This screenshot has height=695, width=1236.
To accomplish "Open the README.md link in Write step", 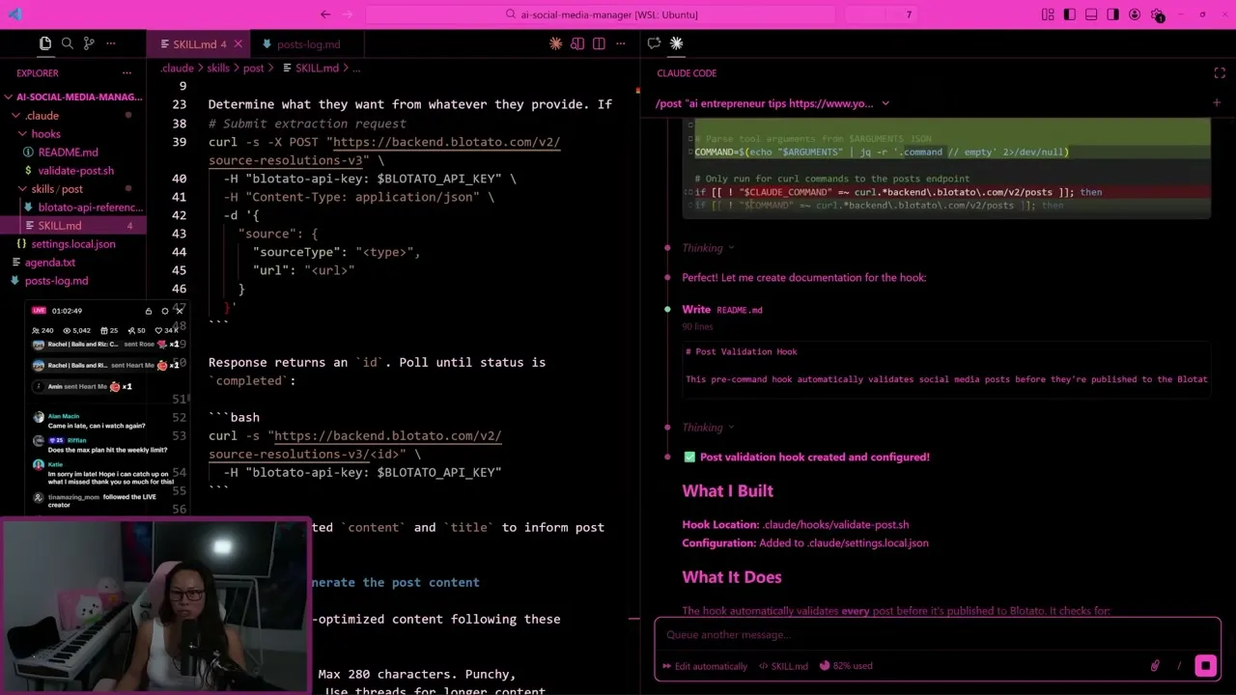I will [740, 310].
